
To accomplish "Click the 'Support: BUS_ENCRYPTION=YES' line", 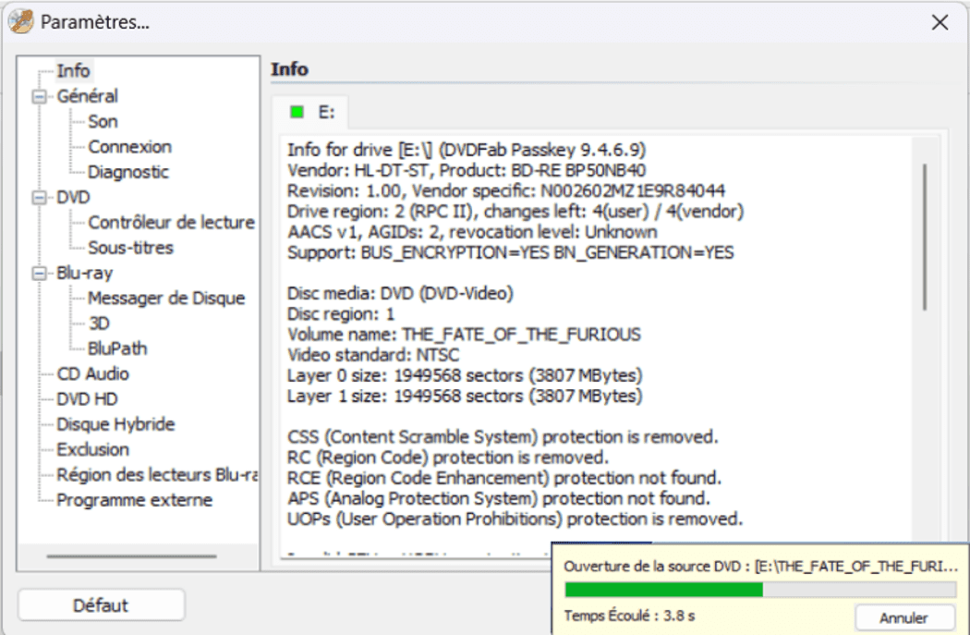I will tap(510, 252).
